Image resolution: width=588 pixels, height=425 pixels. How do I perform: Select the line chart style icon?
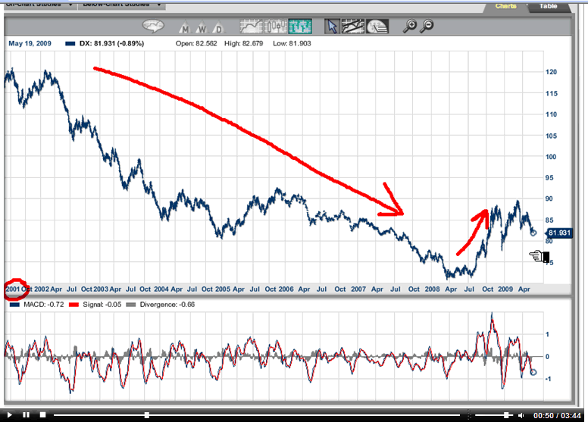249,27
